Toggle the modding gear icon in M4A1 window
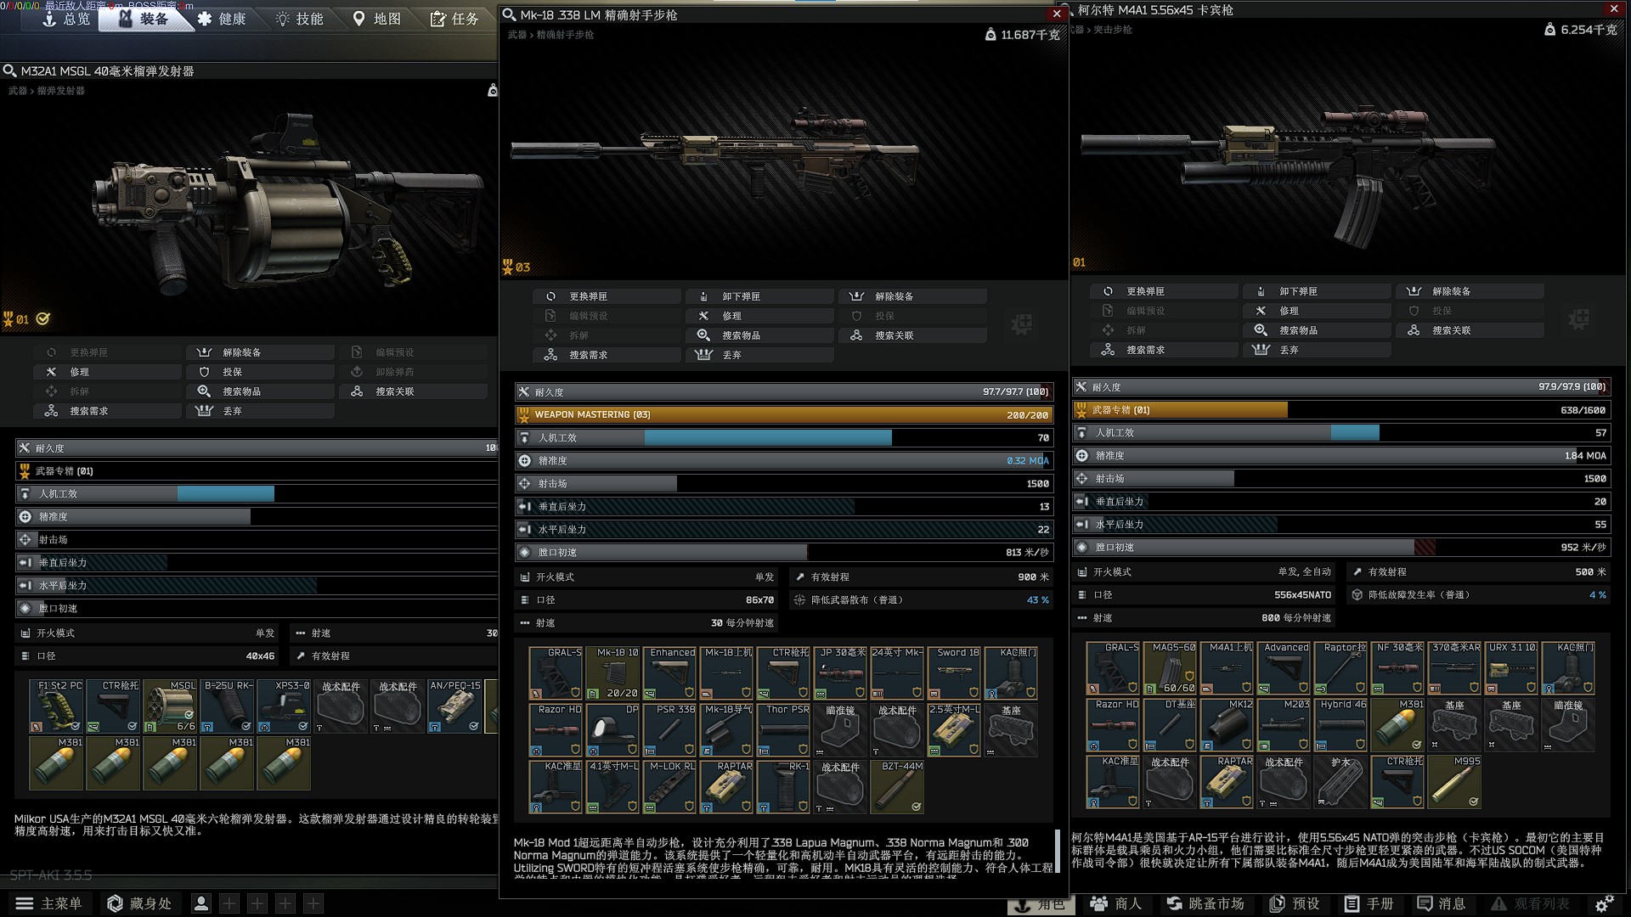 tap(1579, 319)
